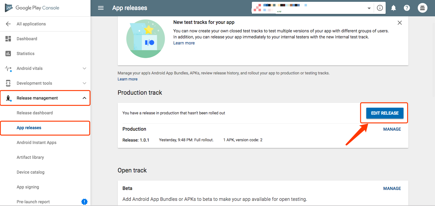435x206 pixels.
Task: Open the Android account avatar
Action: click(423, 8)
